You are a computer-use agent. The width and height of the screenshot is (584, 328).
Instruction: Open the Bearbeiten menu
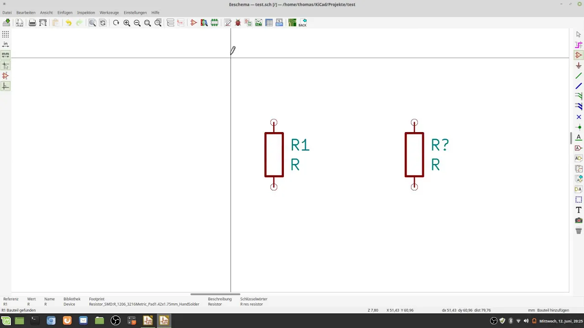tap(26, 13)
